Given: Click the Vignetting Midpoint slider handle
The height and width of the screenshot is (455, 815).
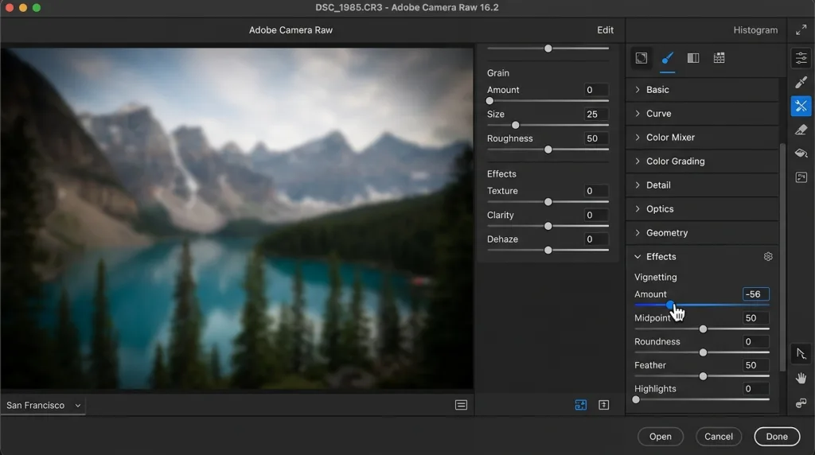Looking at the screenshot, I should point(703,329).
